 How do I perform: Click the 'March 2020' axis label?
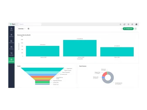117,57
